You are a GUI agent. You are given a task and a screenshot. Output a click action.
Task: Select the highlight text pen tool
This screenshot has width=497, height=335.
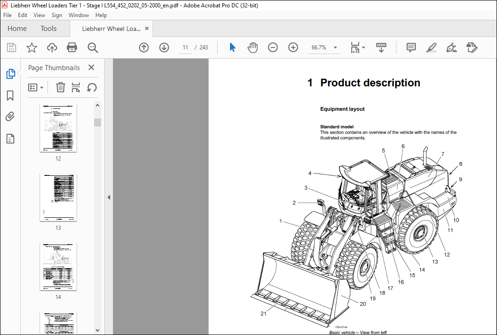click(432, 48)
